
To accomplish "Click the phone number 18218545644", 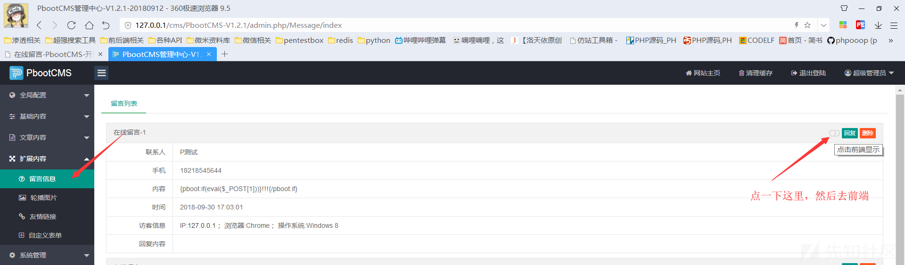I will (201, 170).
